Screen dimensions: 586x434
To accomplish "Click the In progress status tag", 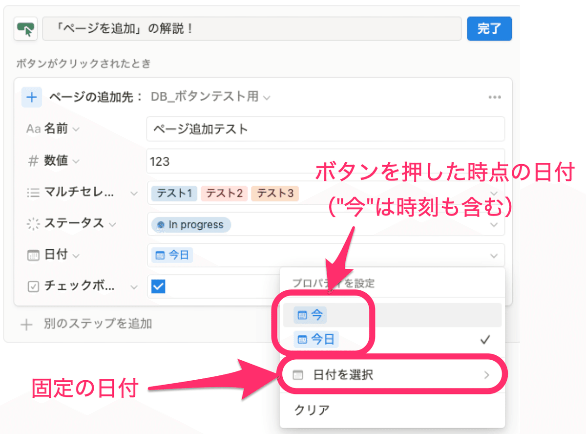I will click(x=191, y=225).
